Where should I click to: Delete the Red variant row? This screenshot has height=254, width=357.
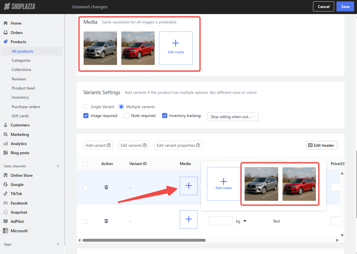tap(106, 221)
